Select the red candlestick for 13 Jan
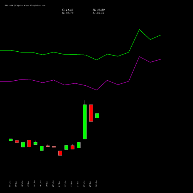This screenshot has height=193, width=193. [x=29, y=143]
